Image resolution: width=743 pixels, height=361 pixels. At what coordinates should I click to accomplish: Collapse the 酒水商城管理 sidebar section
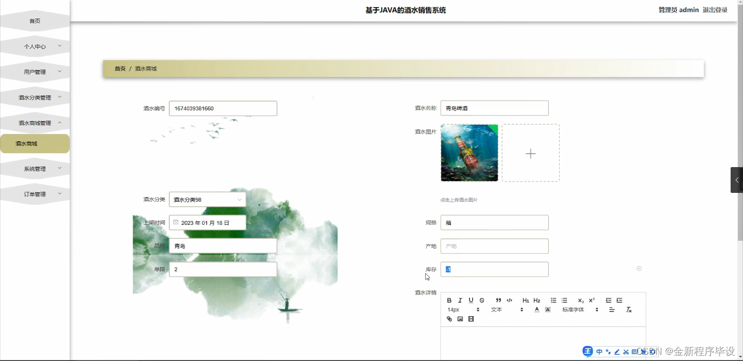click(x=35, y=122)
